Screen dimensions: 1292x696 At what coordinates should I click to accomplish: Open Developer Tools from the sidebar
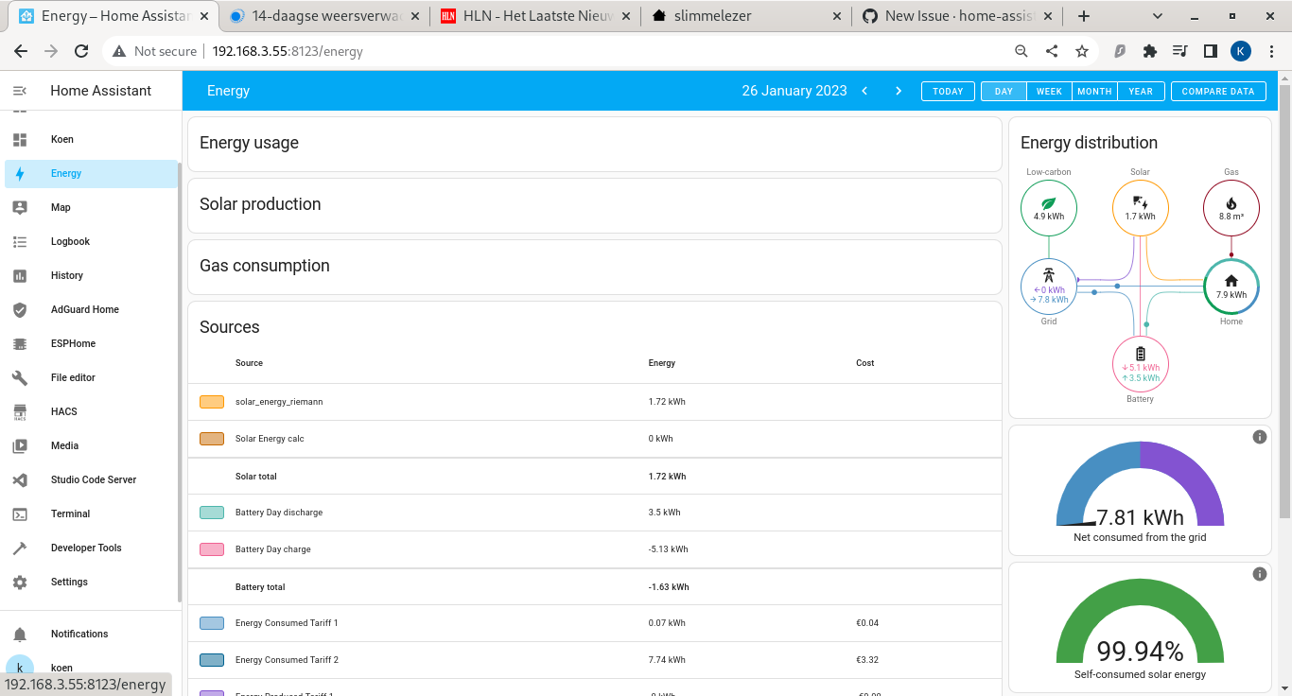[x=21, y=548]
